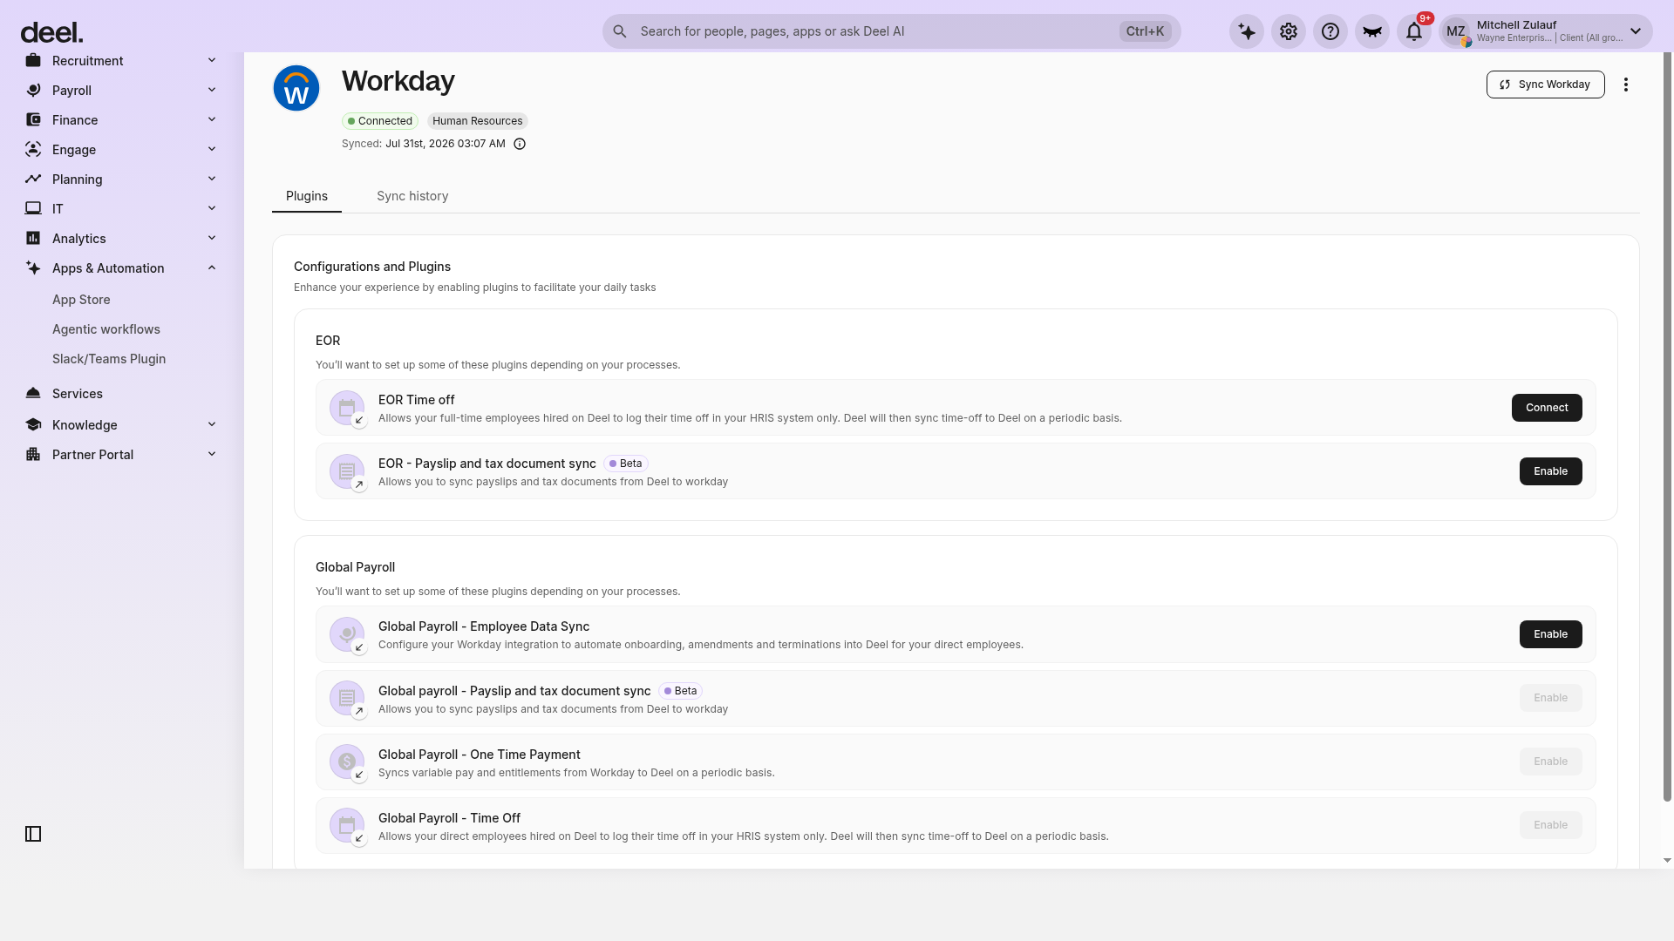
Task: Click the Payroll sidebar icon
Action: pyautogui.click(x=33, y=90)
